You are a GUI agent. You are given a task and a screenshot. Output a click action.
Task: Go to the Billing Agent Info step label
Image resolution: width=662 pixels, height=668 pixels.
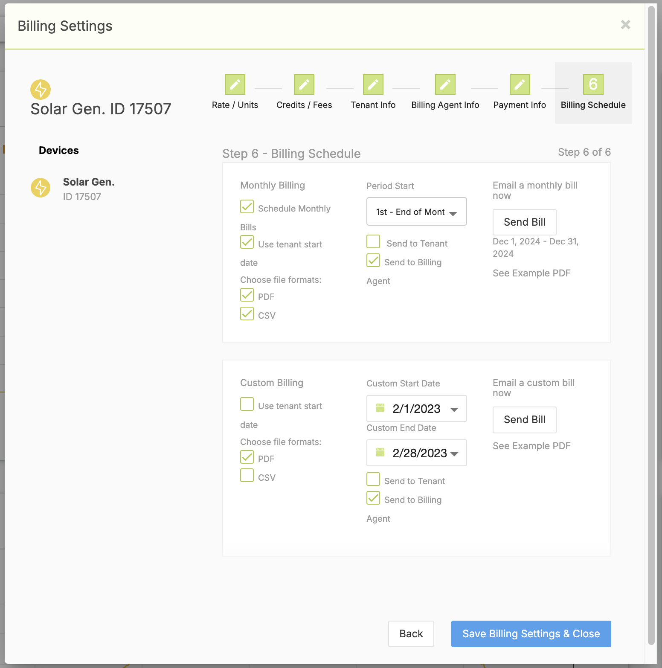445,105
